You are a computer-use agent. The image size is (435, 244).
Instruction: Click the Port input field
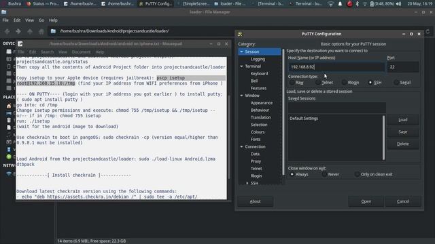(403, 67)
